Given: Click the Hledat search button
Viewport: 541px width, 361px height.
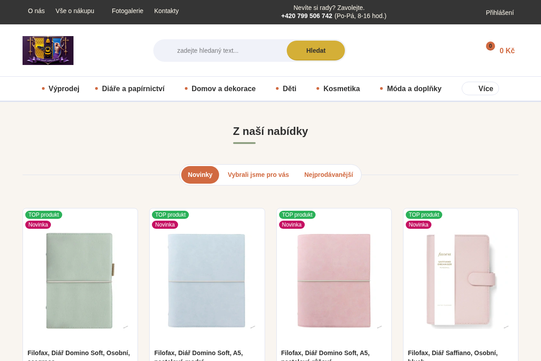Looking at the screenshot, I should [316, 51].
